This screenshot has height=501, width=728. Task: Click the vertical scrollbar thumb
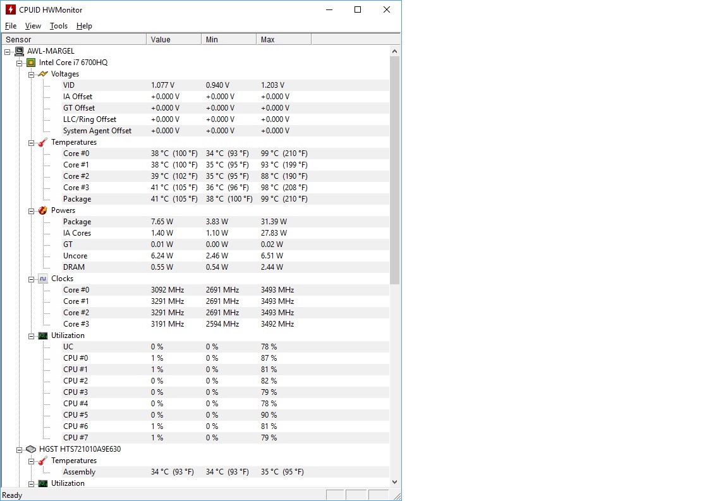(394, 170)
